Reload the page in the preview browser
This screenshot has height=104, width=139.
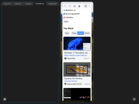pyautogui.click(x=70, y=6)
